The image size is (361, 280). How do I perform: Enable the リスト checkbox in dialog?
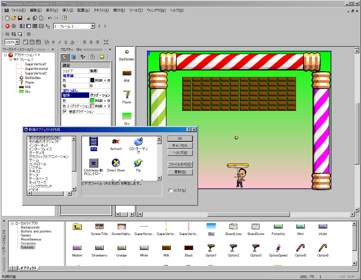pyautogui.click(x=171, y=190)
